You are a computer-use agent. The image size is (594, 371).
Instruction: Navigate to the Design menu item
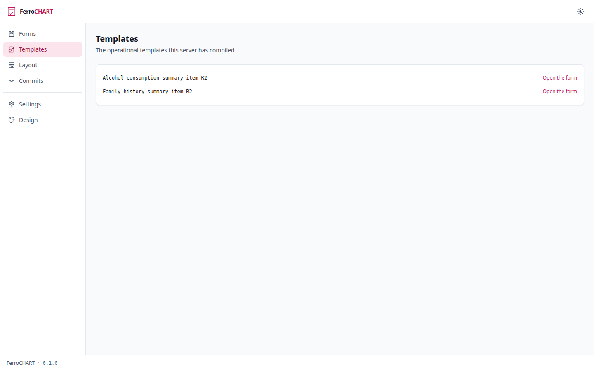pos(42,120)
